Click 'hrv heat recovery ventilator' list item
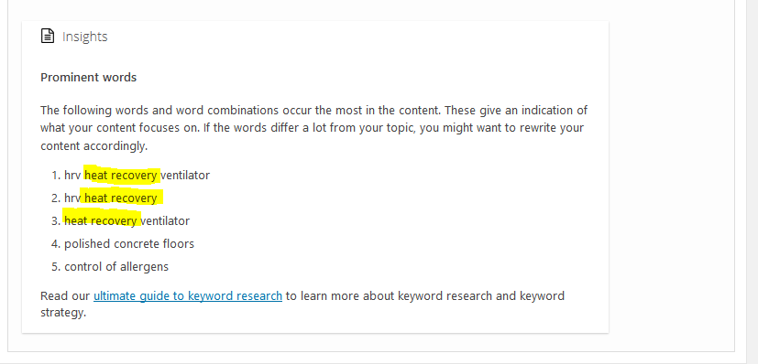This screenshot has width=758, height=364. pos(137,176)
